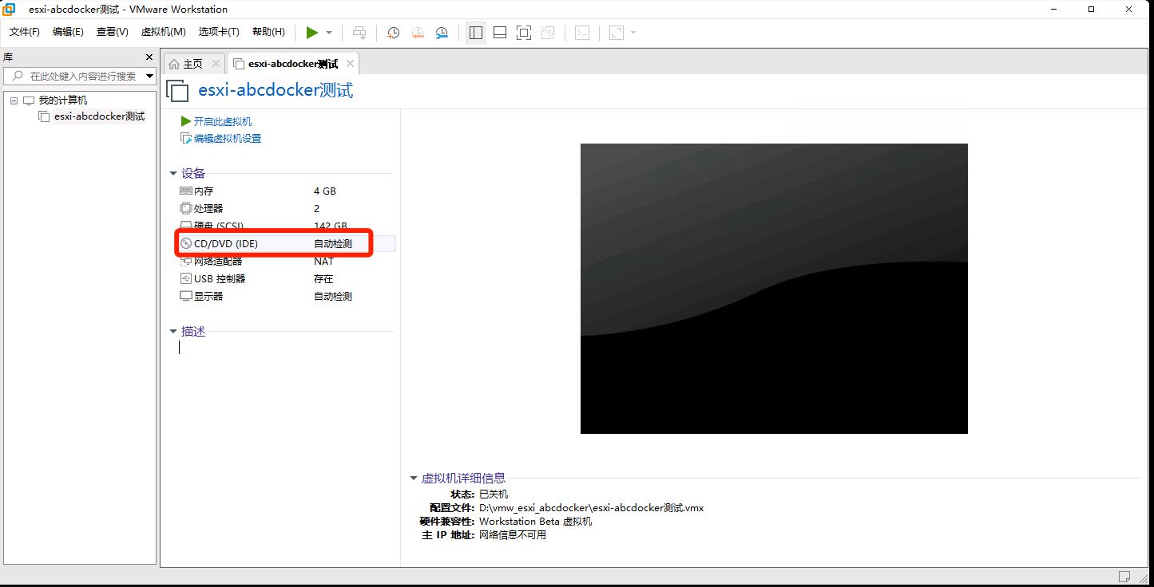Click the Workstation Beta 虚拟机 compatibility value
Image resolution: width=1154 pixels, height=587 pixels.
click(536, 522)
